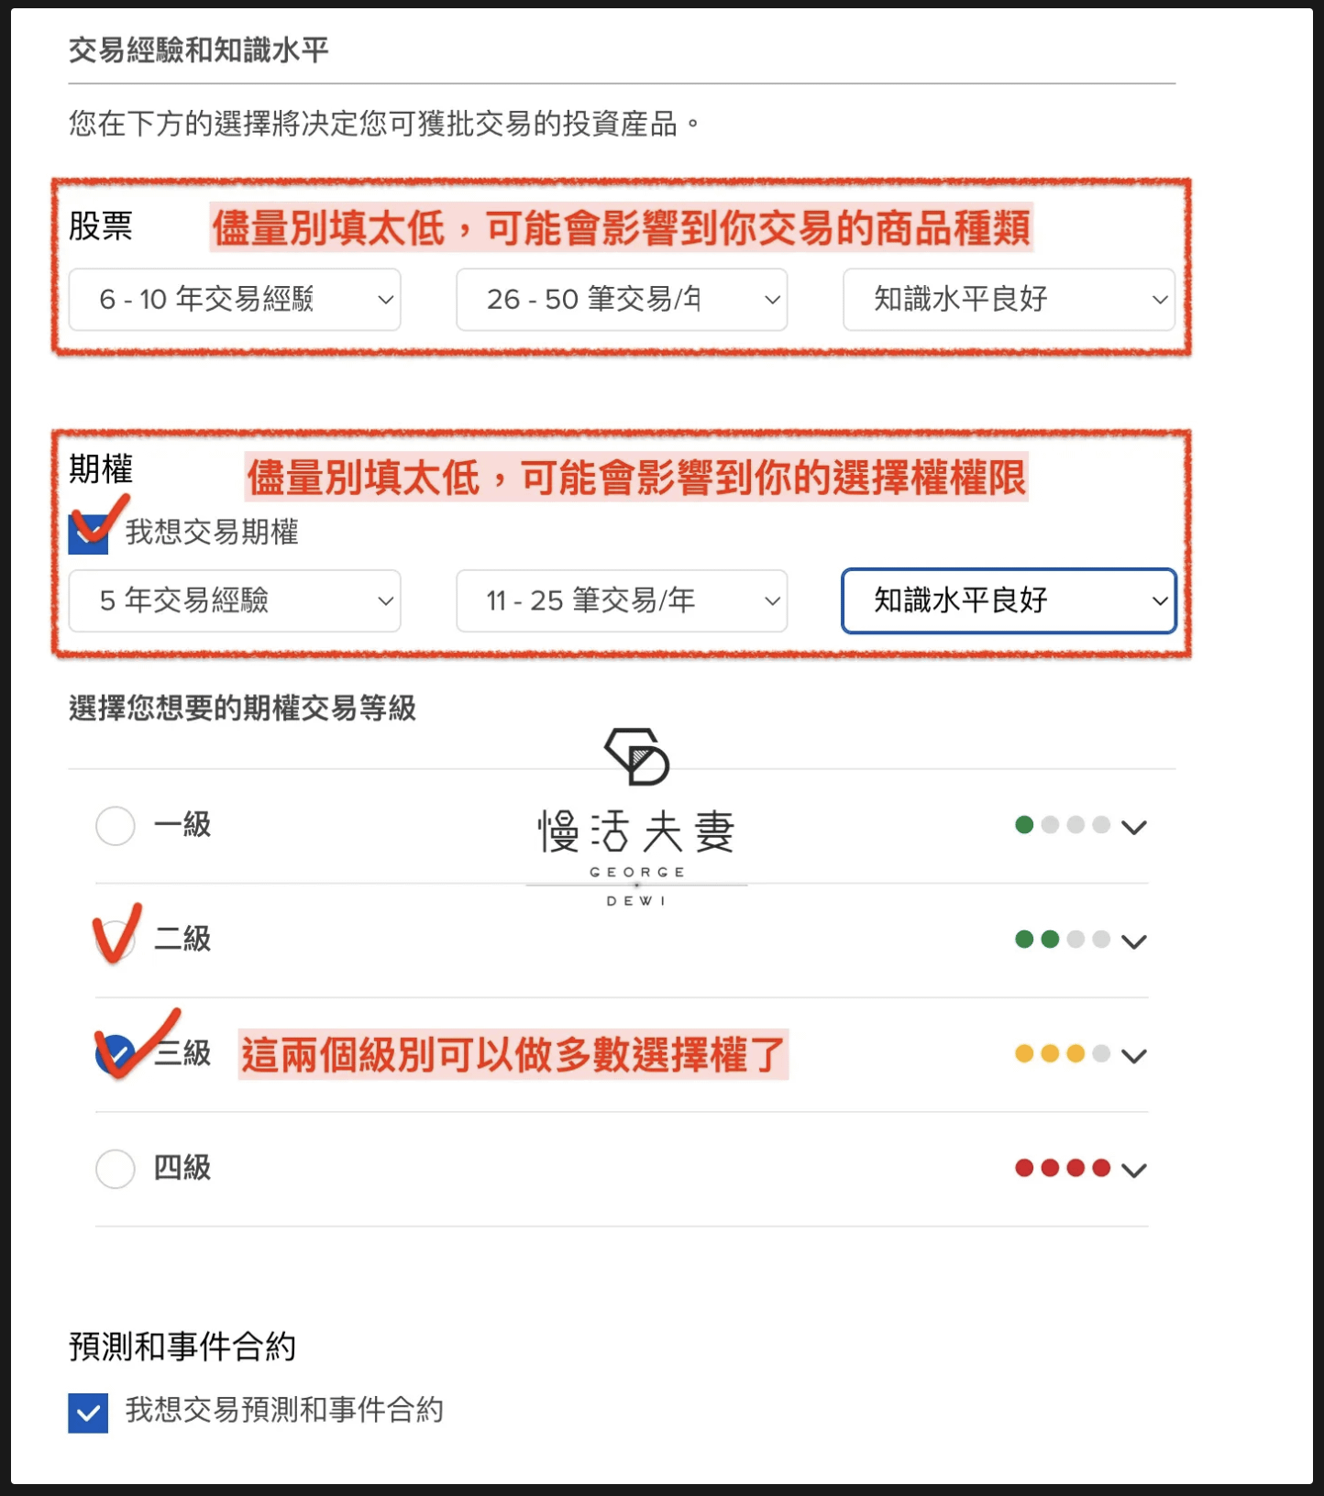Open the options 知識水平良好 dropdown
1324x1496 pixels.
[1009, 600]
